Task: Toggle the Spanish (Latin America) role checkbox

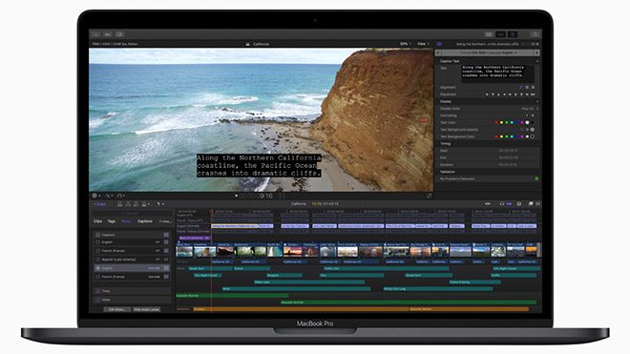Action: tap(97, 260)
